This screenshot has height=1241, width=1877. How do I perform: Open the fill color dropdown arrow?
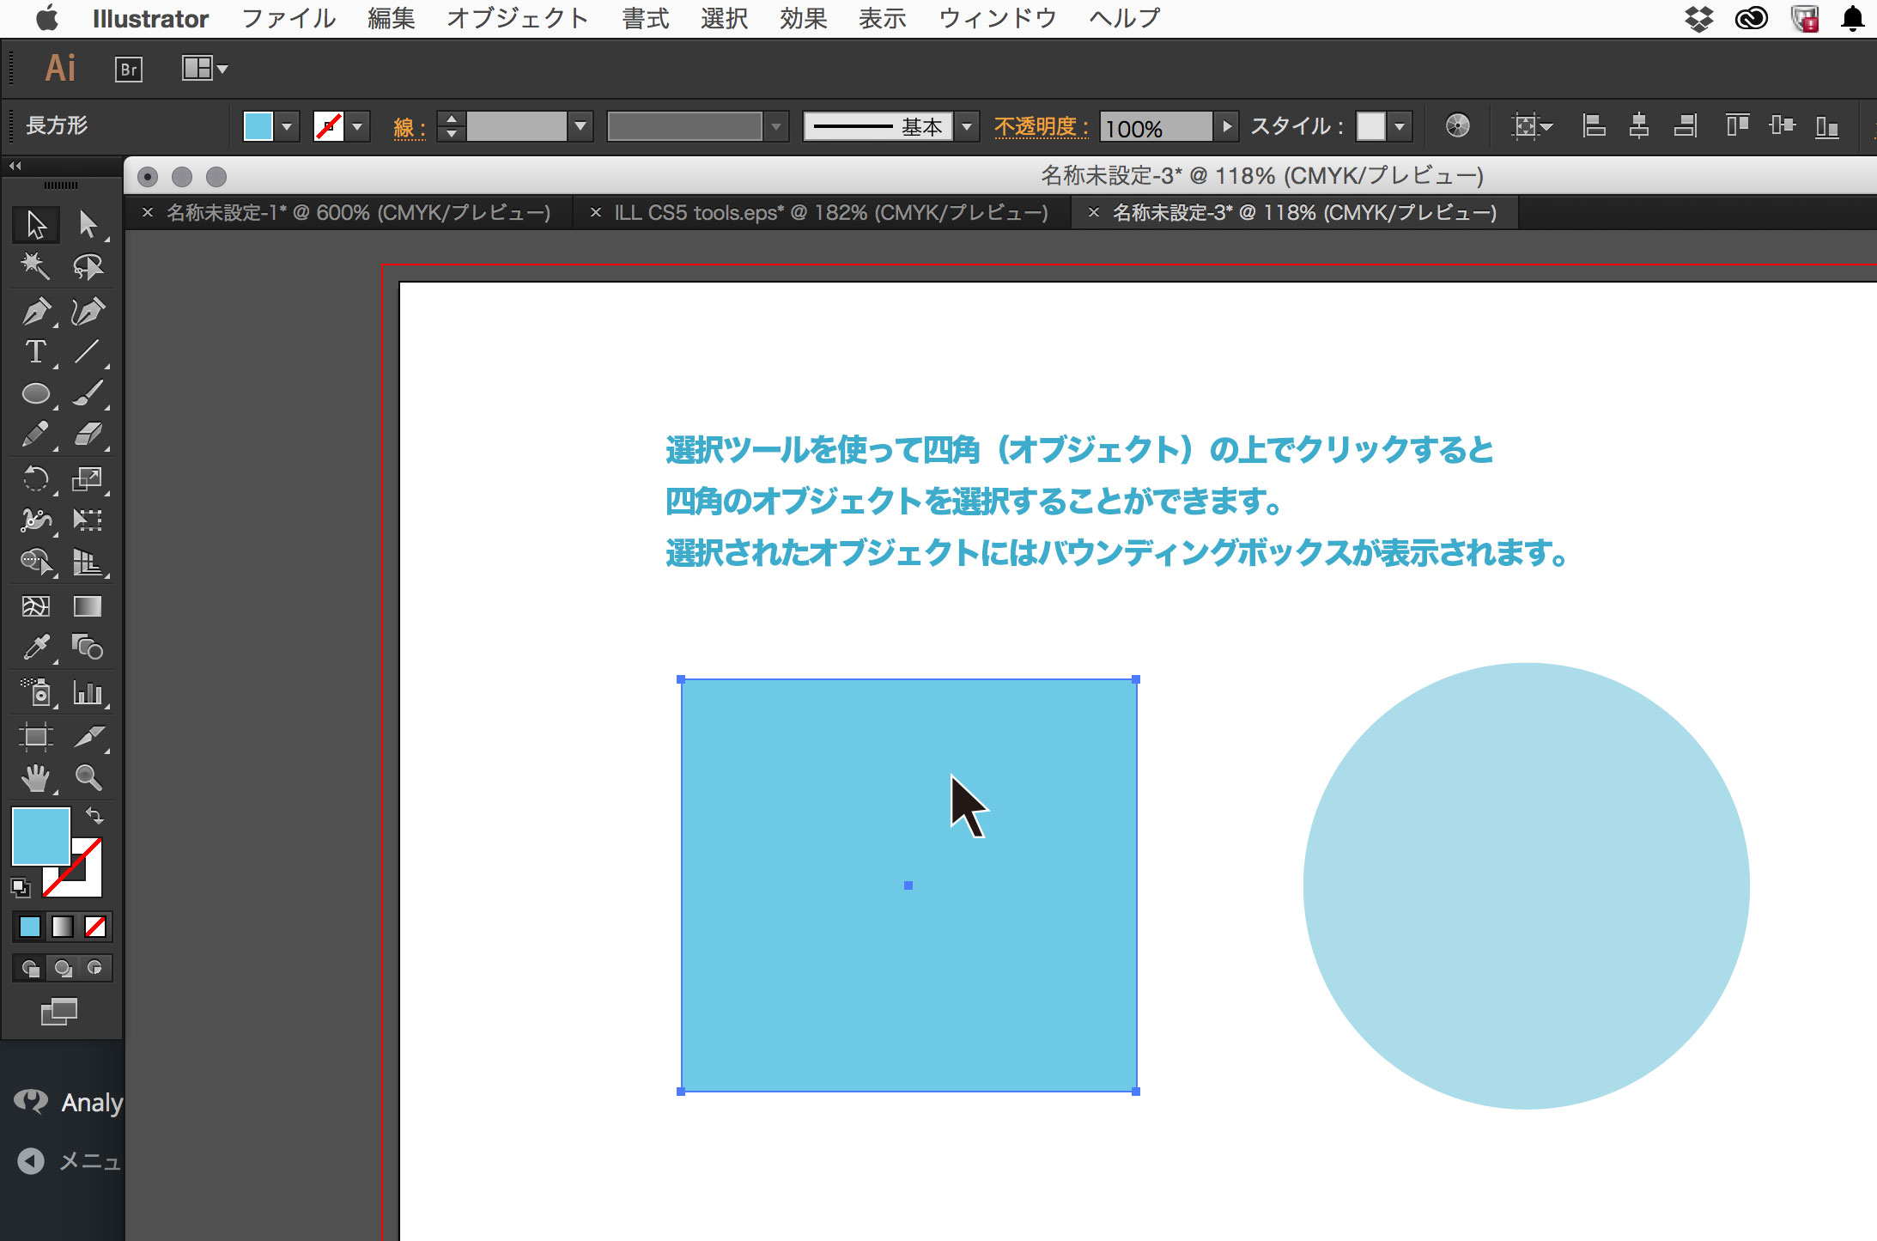(x=288, y=127)
